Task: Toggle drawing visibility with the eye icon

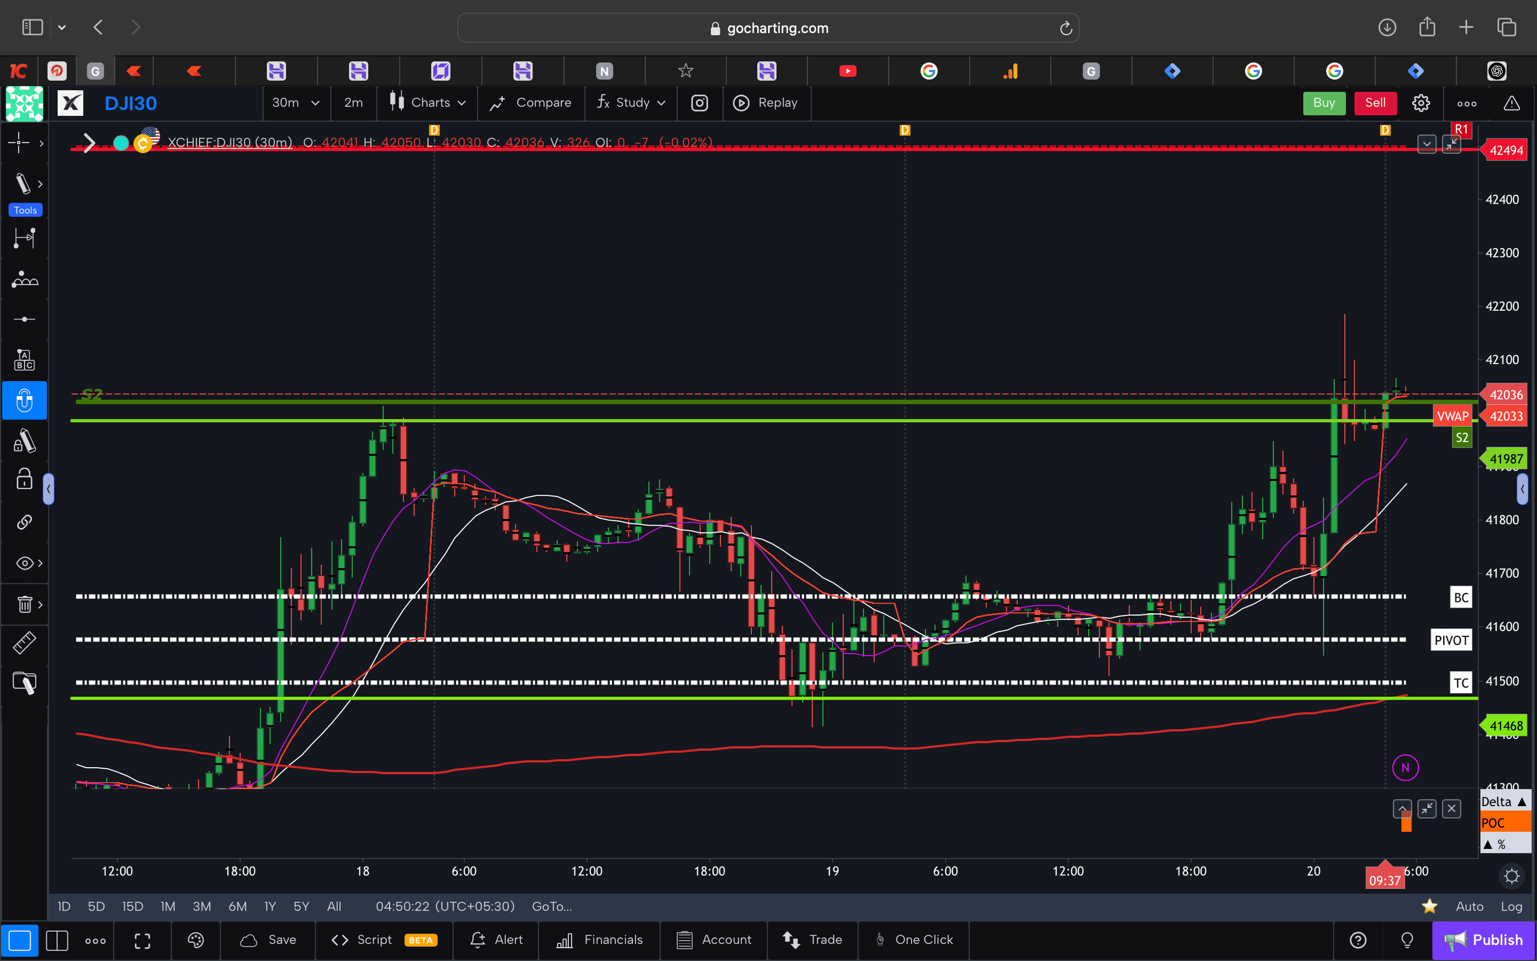Action: (x=24, y=562)
